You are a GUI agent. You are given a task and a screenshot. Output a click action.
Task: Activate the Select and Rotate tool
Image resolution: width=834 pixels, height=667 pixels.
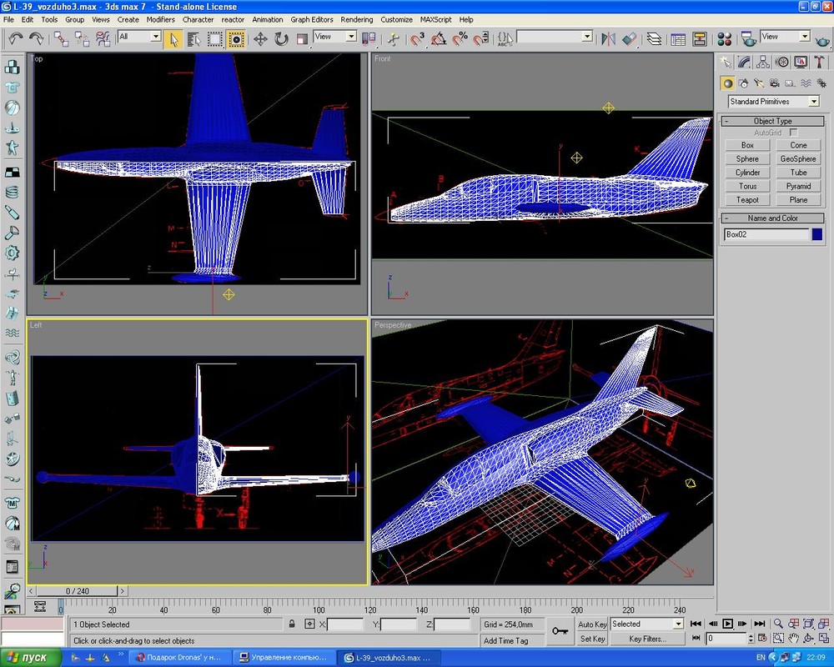281,38
